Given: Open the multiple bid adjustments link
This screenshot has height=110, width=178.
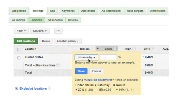Looking at the screenshot, I should coord(98,80).
